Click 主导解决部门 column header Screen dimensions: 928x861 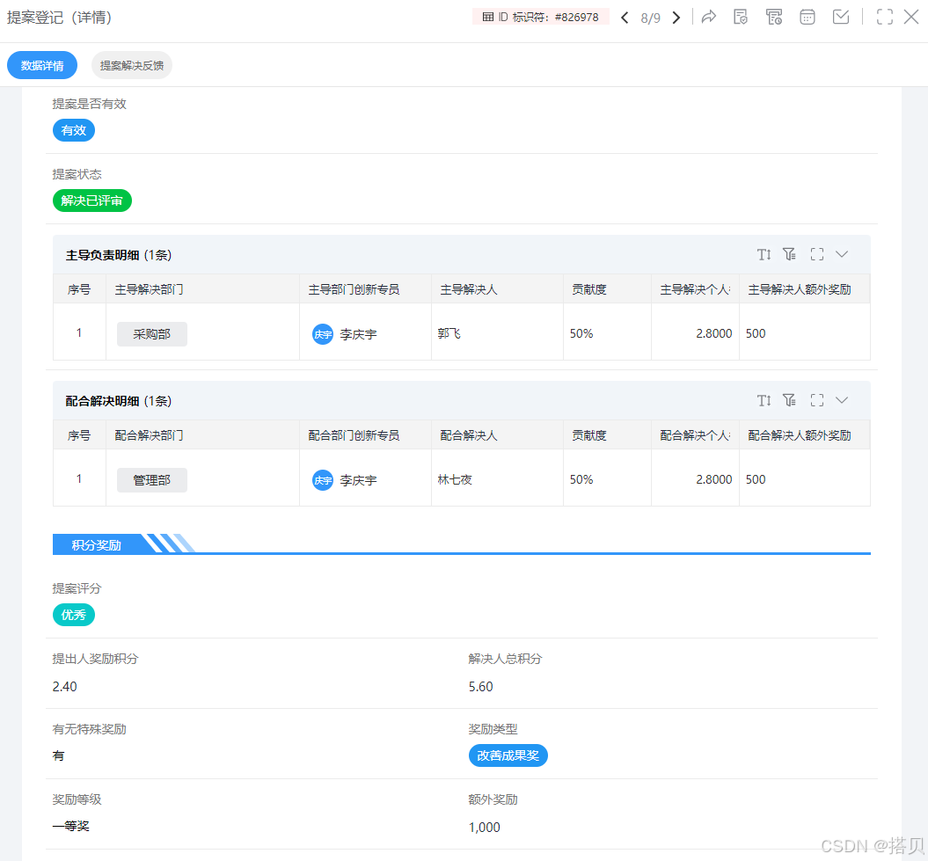pyautogui.click(x=201, y=289)
